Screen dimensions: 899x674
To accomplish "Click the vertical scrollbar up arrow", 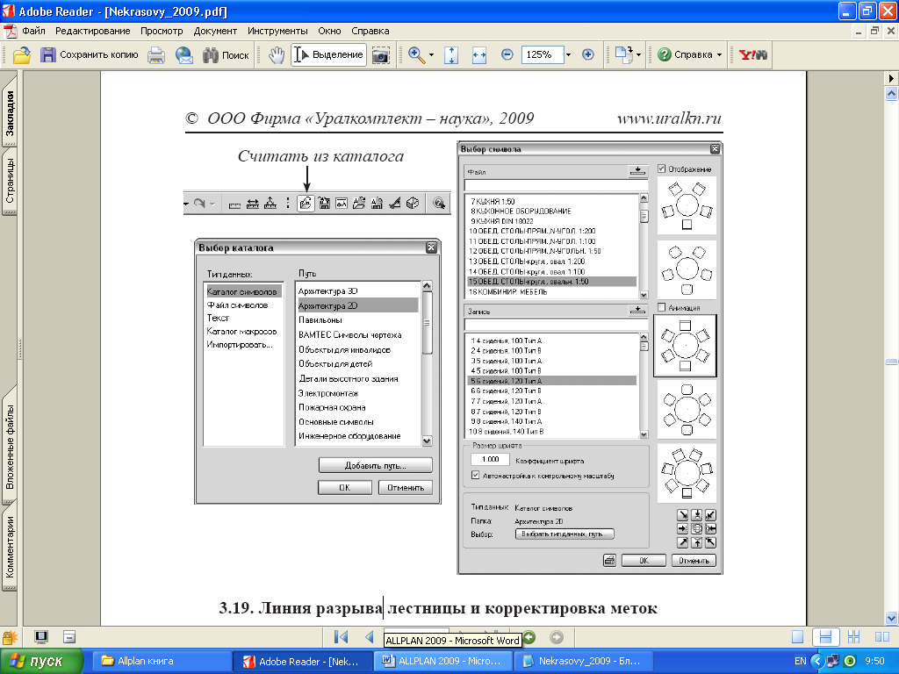I will pos(891,93).
